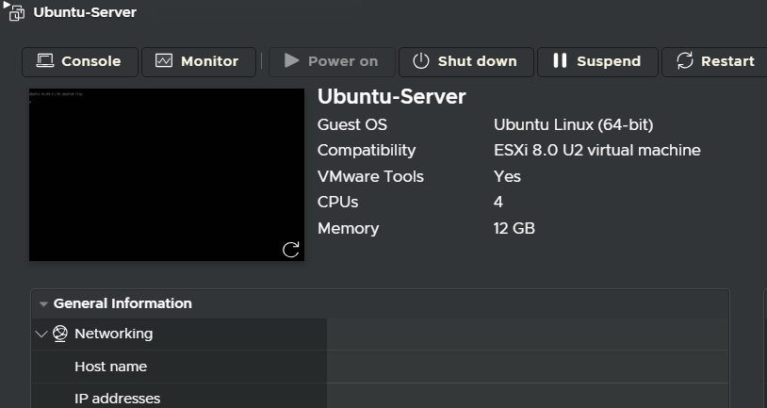The image size is (767, 408).
Task: Click the virtual machine icon beside title
Action: 17,13
